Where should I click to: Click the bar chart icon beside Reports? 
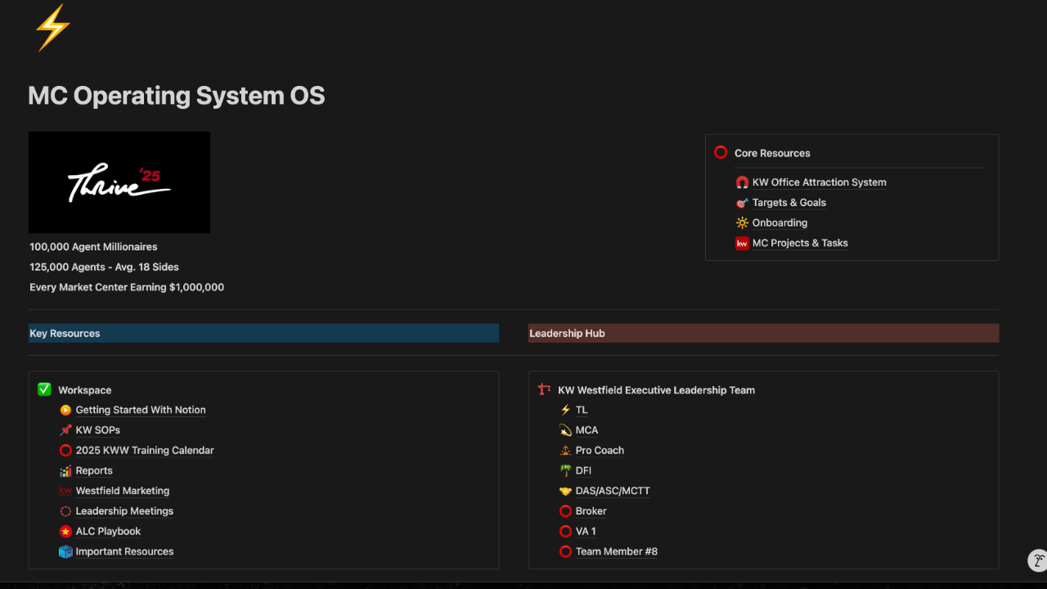tap(65, 470)
